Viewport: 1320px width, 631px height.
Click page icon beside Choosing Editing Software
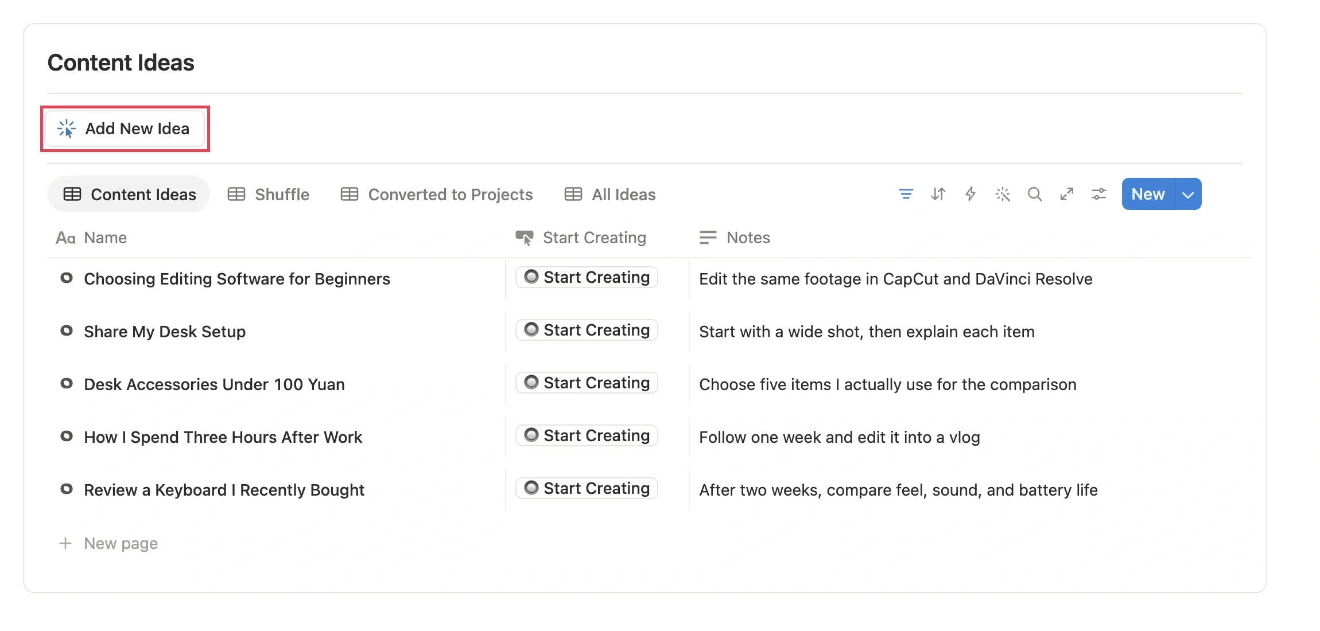[67, 278]
